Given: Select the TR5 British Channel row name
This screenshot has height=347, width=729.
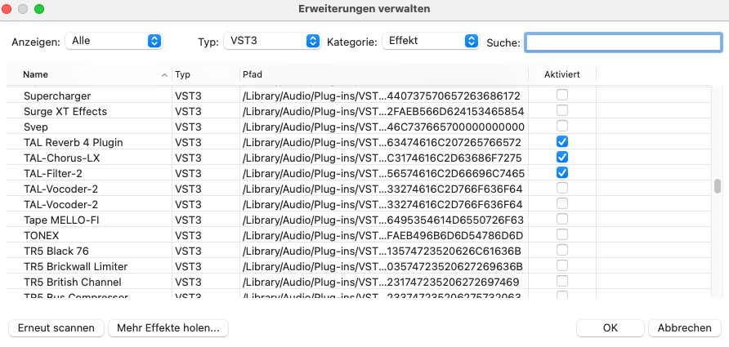Looking at the screenshot, I should tap(73, 282).
